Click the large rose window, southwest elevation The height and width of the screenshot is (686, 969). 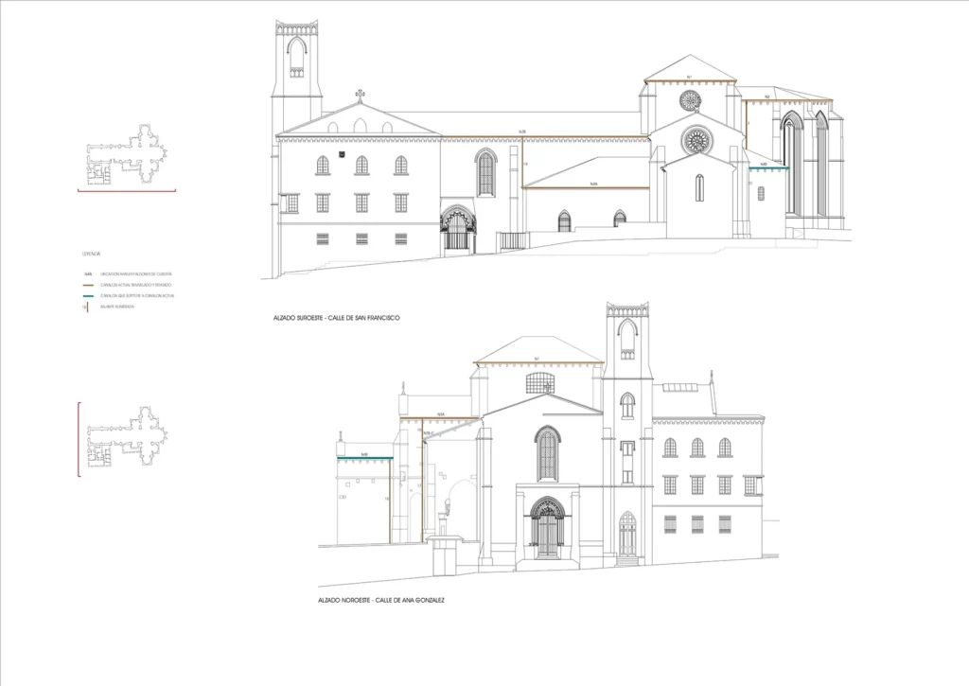click(697, 140)
